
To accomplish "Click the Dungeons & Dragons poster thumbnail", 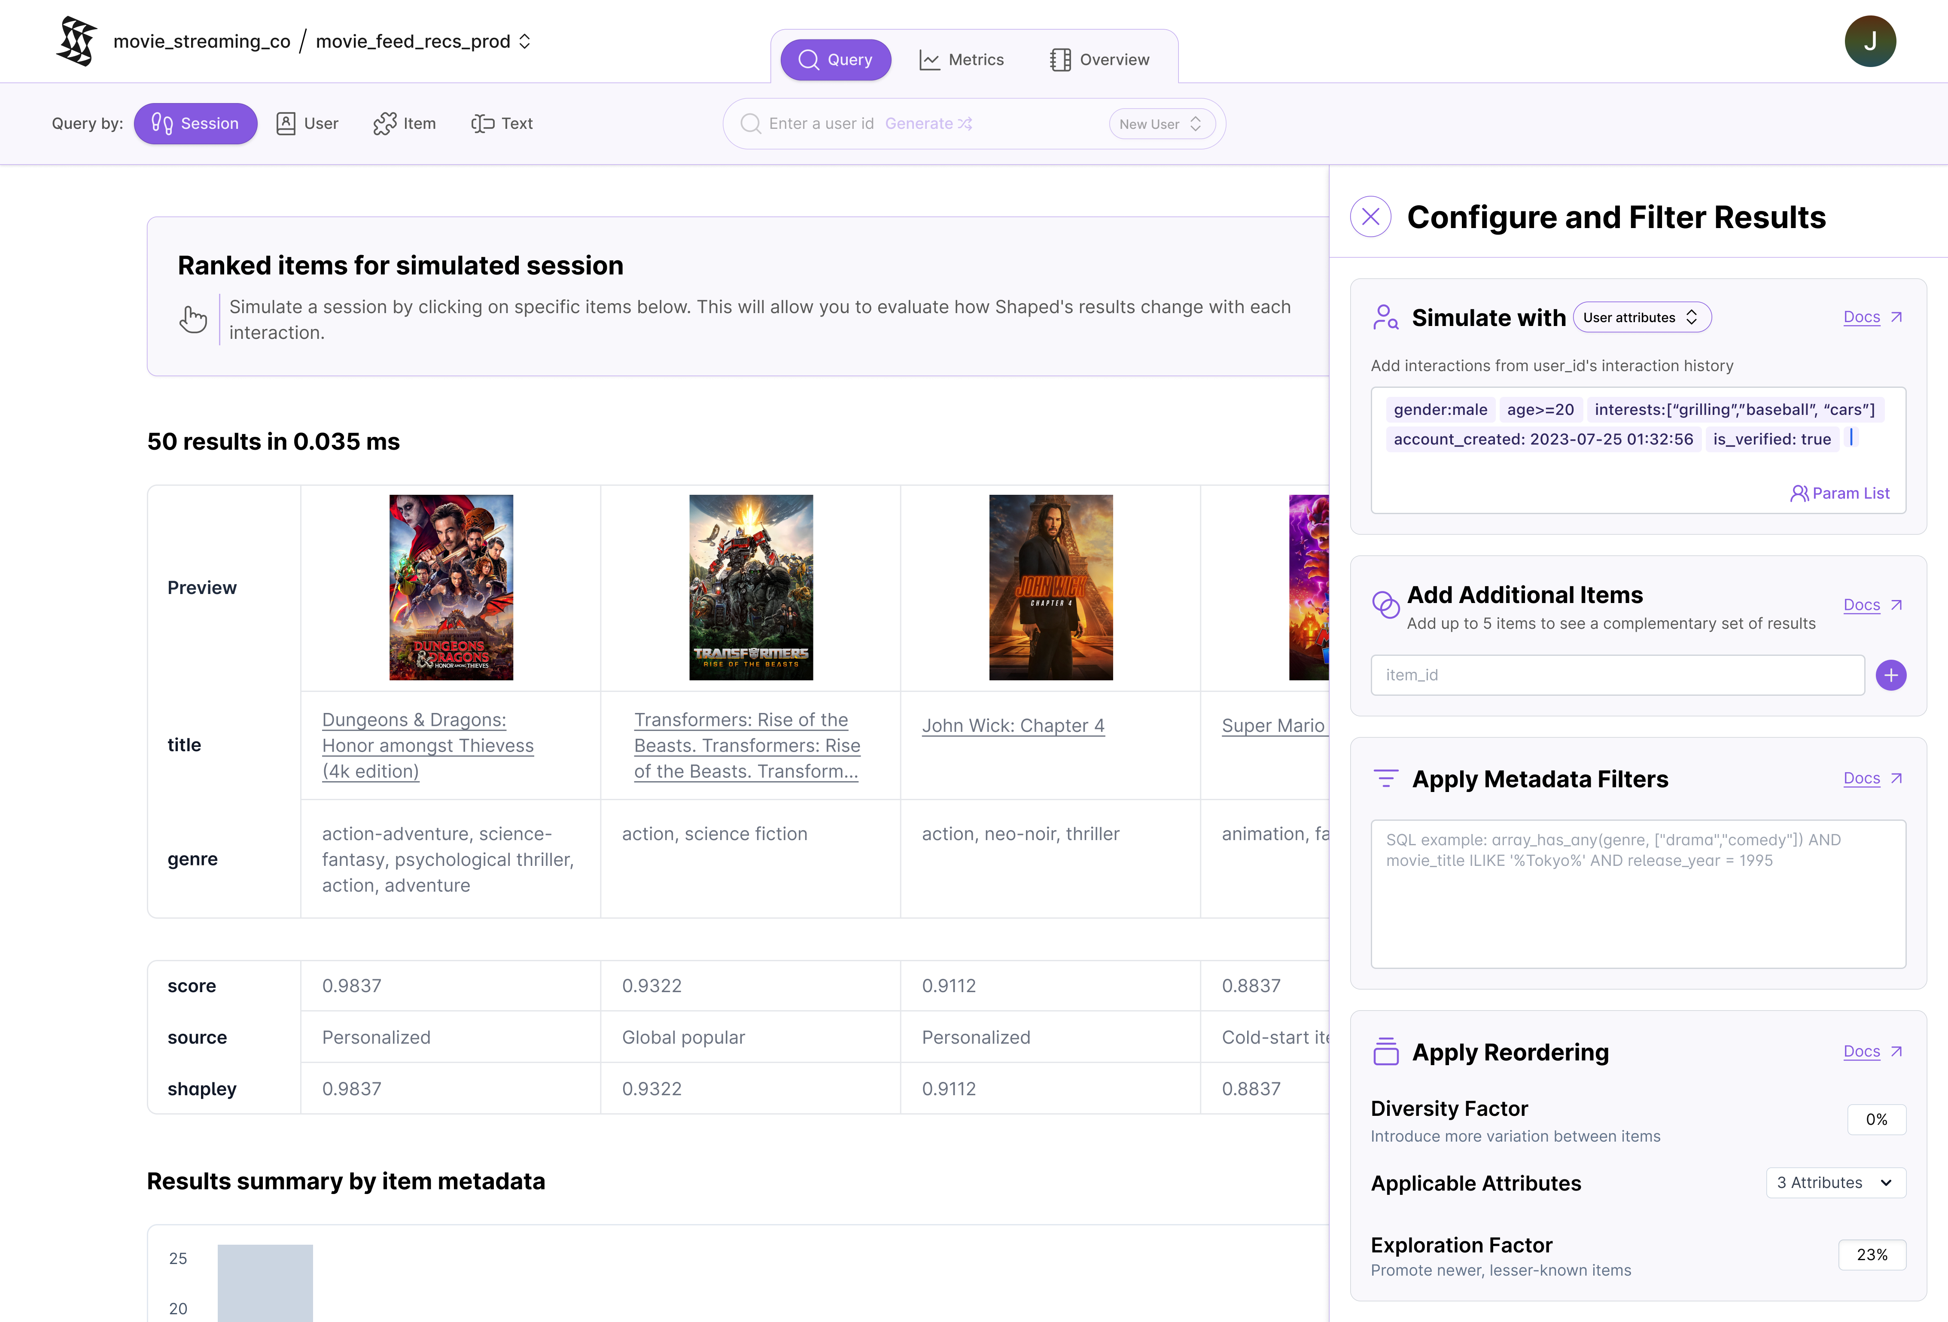I will (x=451, y=587).
